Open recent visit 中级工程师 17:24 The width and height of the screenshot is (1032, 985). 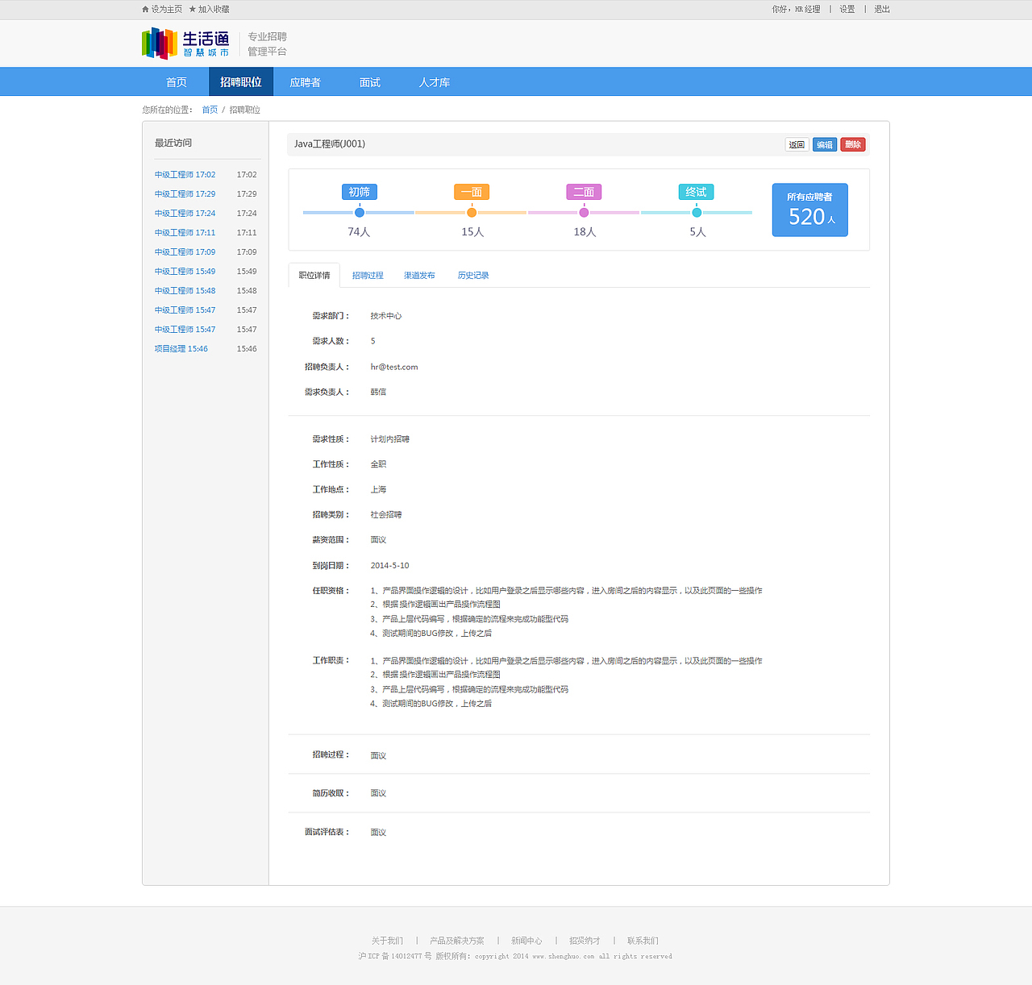185,214
